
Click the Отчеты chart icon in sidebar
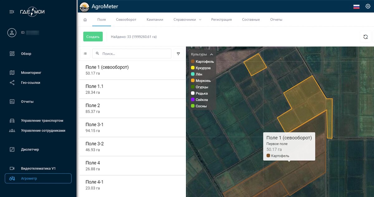[x=12, y=102]
